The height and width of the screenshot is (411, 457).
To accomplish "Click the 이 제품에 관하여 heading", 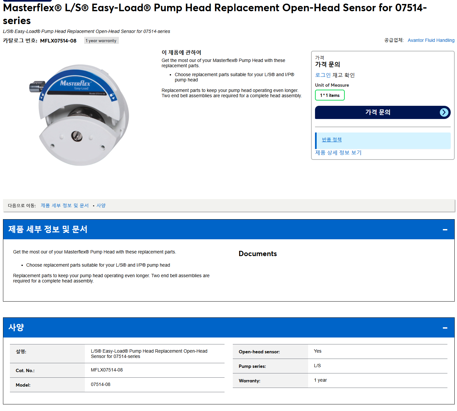I will click(181, 52).
